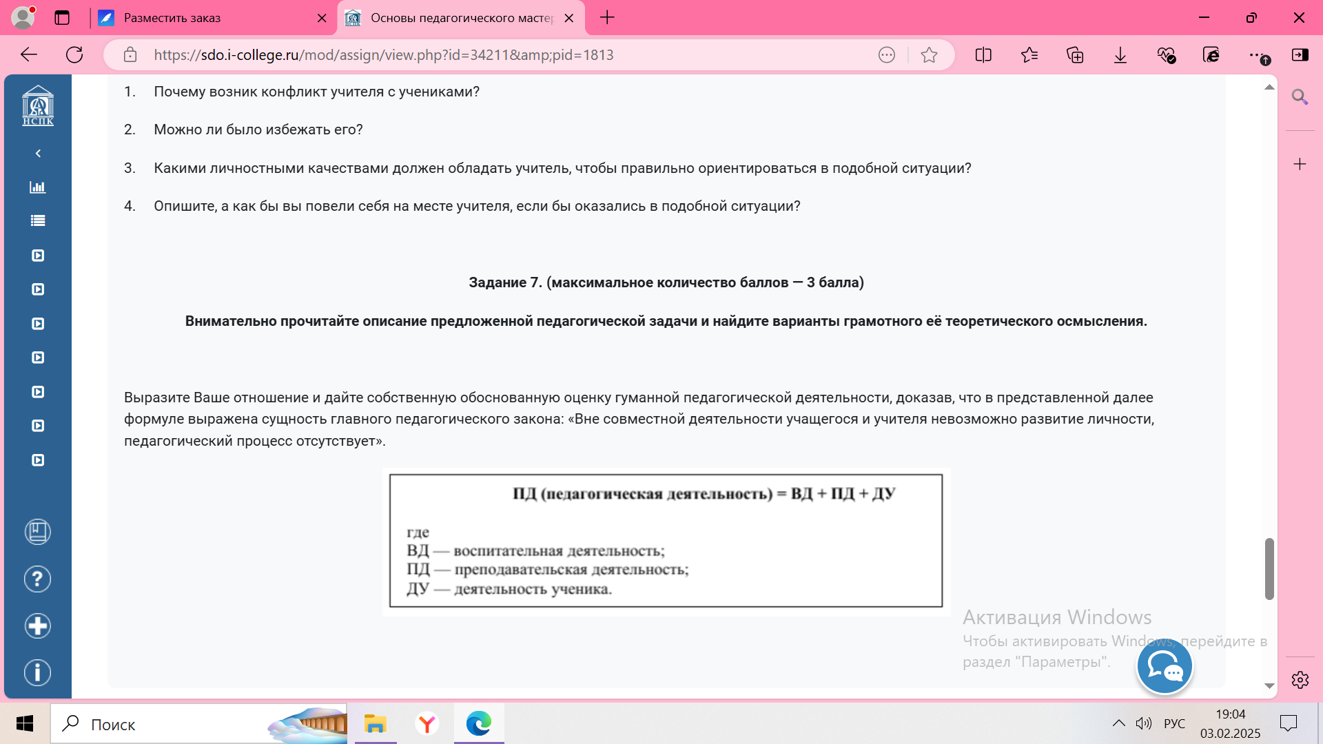Image resolution: width=1323 pixels, height=744 pixels.
Task: Add this page to favorites
Action: pyautogui.click(x=929, y=55)
